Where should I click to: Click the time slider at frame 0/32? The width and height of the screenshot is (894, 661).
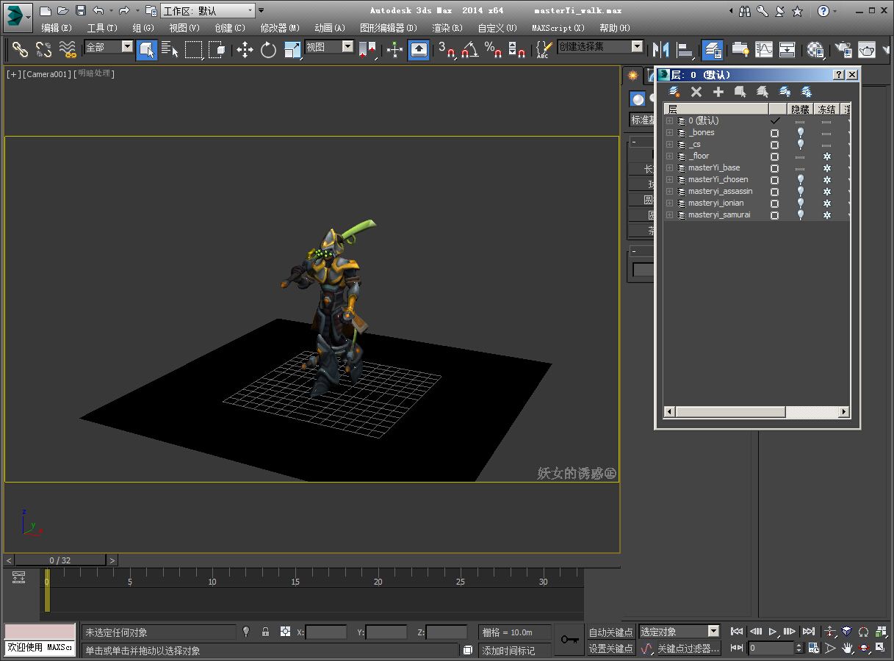pyautogui.click(x=60, y=560)
